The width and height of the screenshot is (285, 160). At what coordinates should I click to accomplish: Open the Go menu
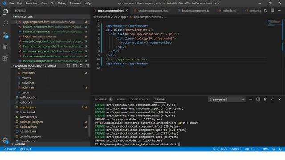click(53, 3)
